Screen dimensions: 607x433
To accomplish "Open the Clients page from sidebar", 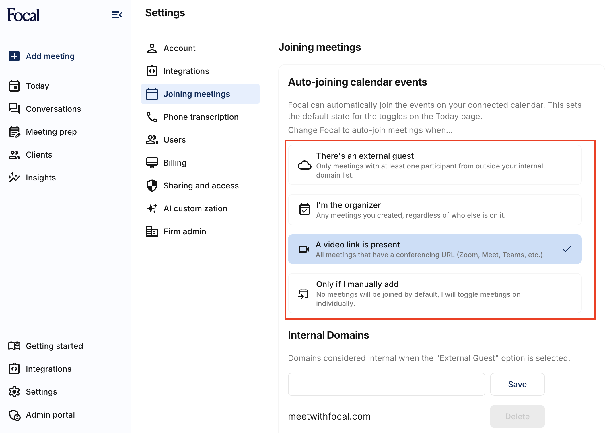I will [39, 155].
